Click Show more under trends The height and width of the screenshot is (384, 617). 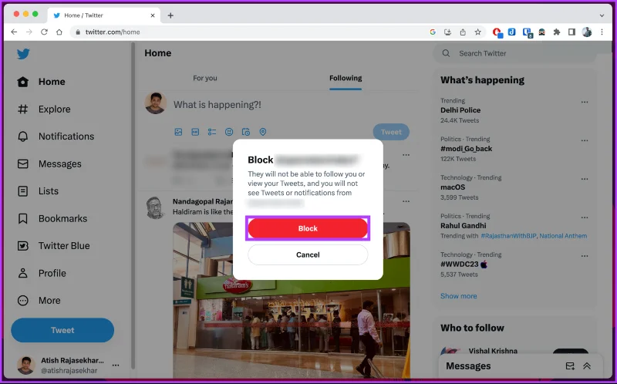pyautogui.click(x=458, y=296)
